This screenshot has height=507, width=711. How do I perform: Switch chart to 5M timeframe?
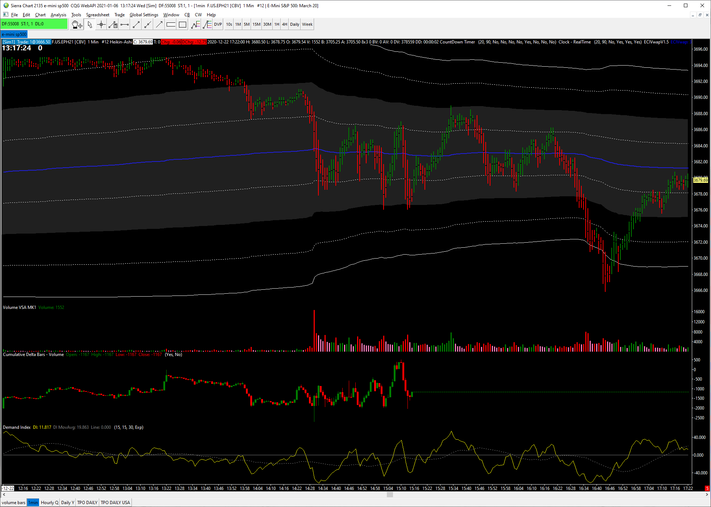coord(247,25)
